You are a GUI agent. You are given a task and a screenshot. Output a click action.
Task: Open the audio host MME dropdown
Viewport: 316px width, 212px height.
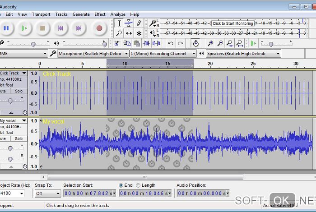click(23, 54)
